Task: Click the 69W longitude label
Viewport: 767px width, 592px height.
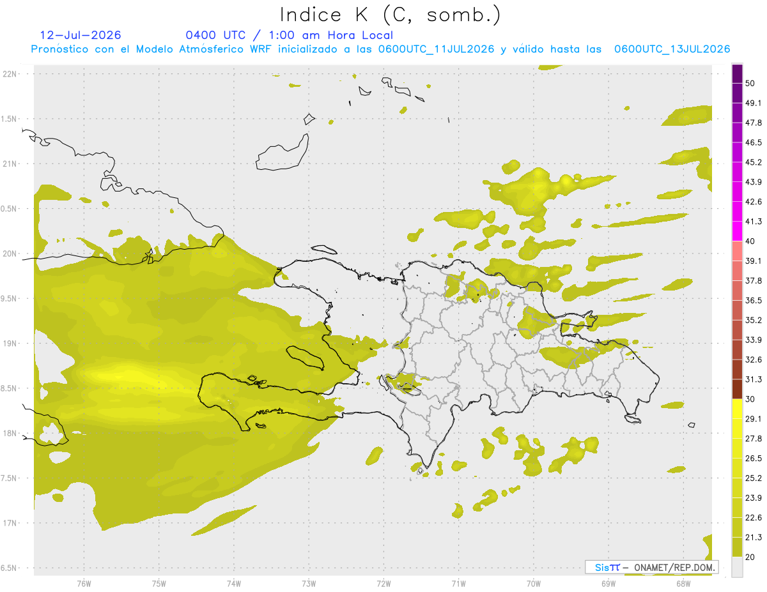Action: pyautogui.click(x=608, y=583)
